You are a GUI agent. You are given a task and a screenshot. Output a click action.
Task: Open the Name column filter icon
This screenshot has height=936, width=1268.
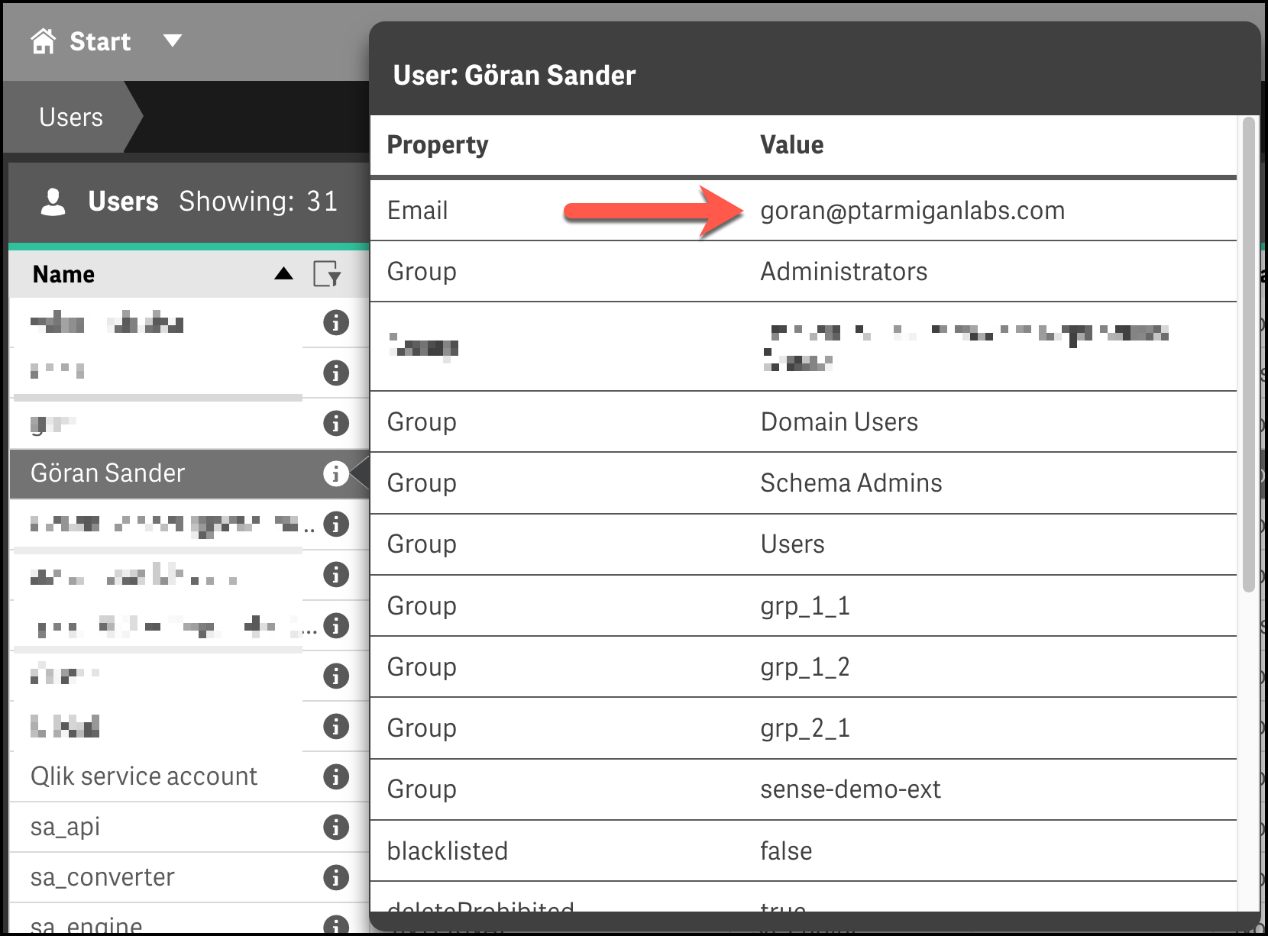pyautogui.click(x=327, y=274)
